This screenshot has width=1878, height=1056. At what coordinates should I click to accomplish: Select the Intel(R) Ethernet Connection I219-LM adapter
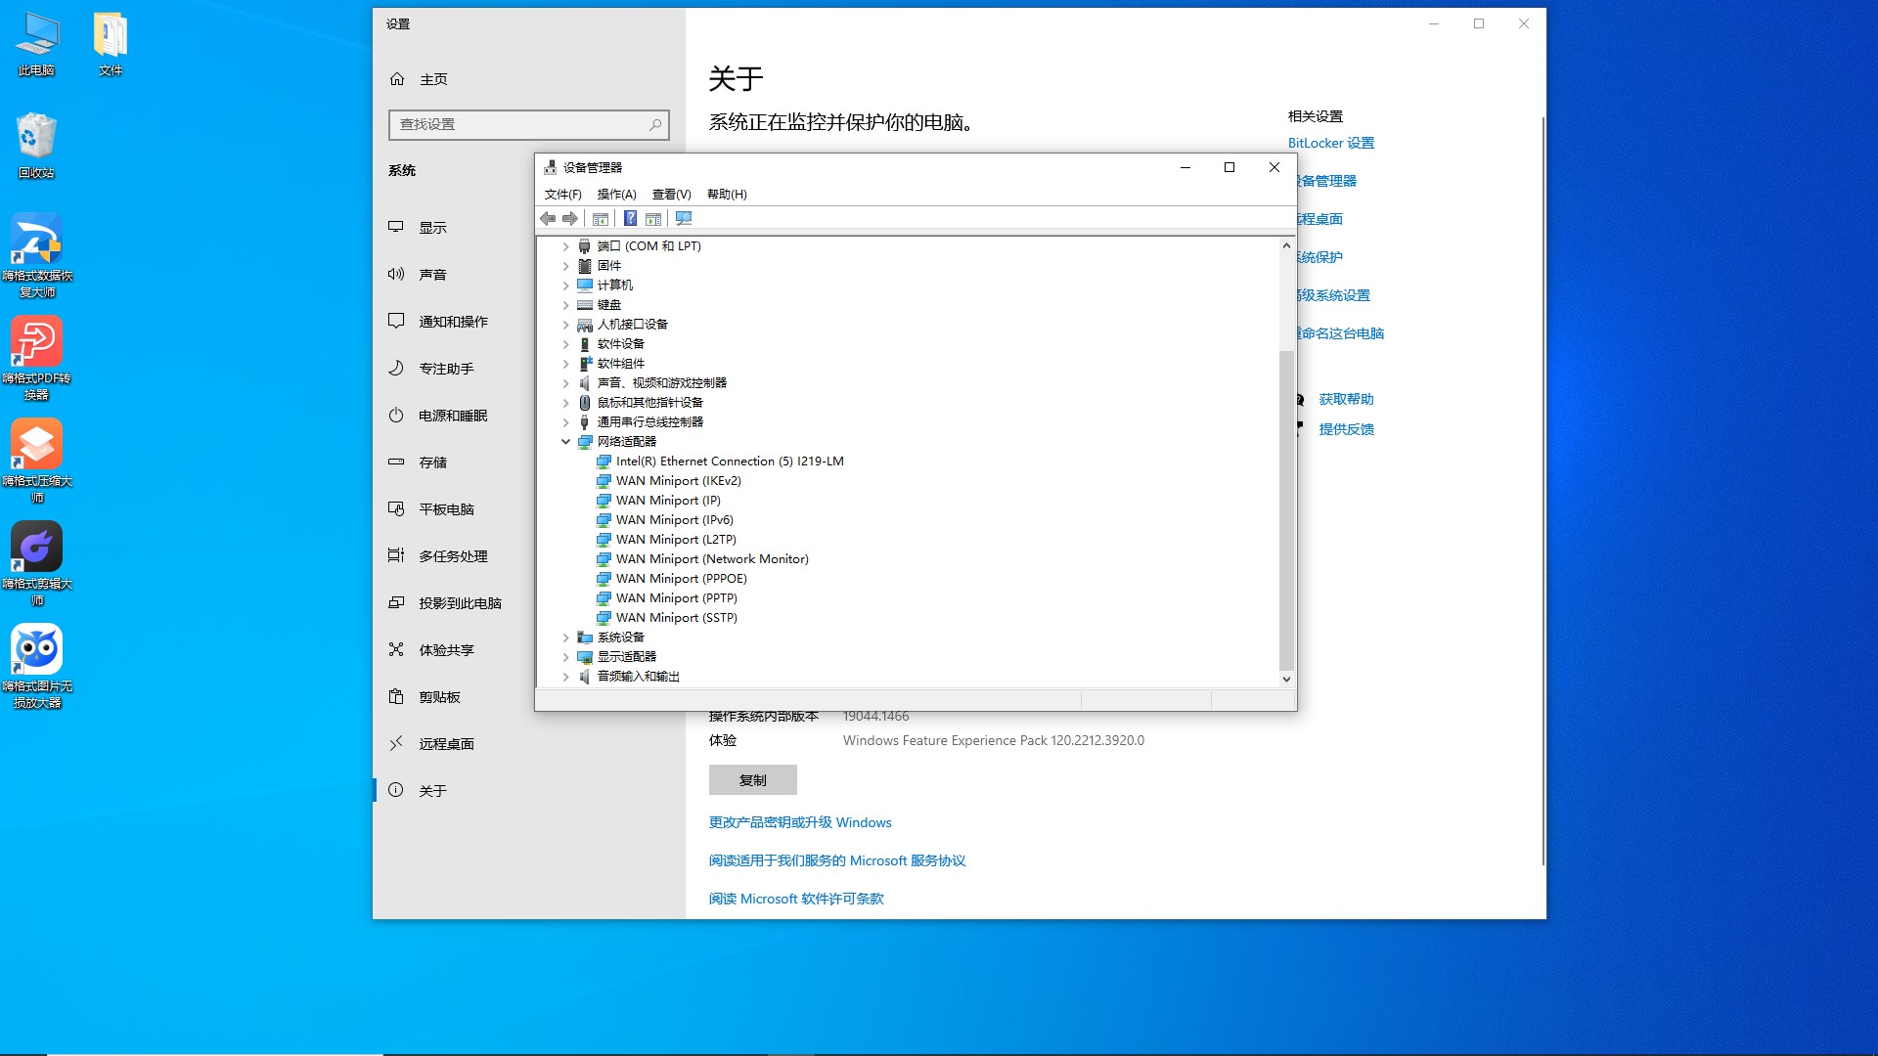click(729, 461)
